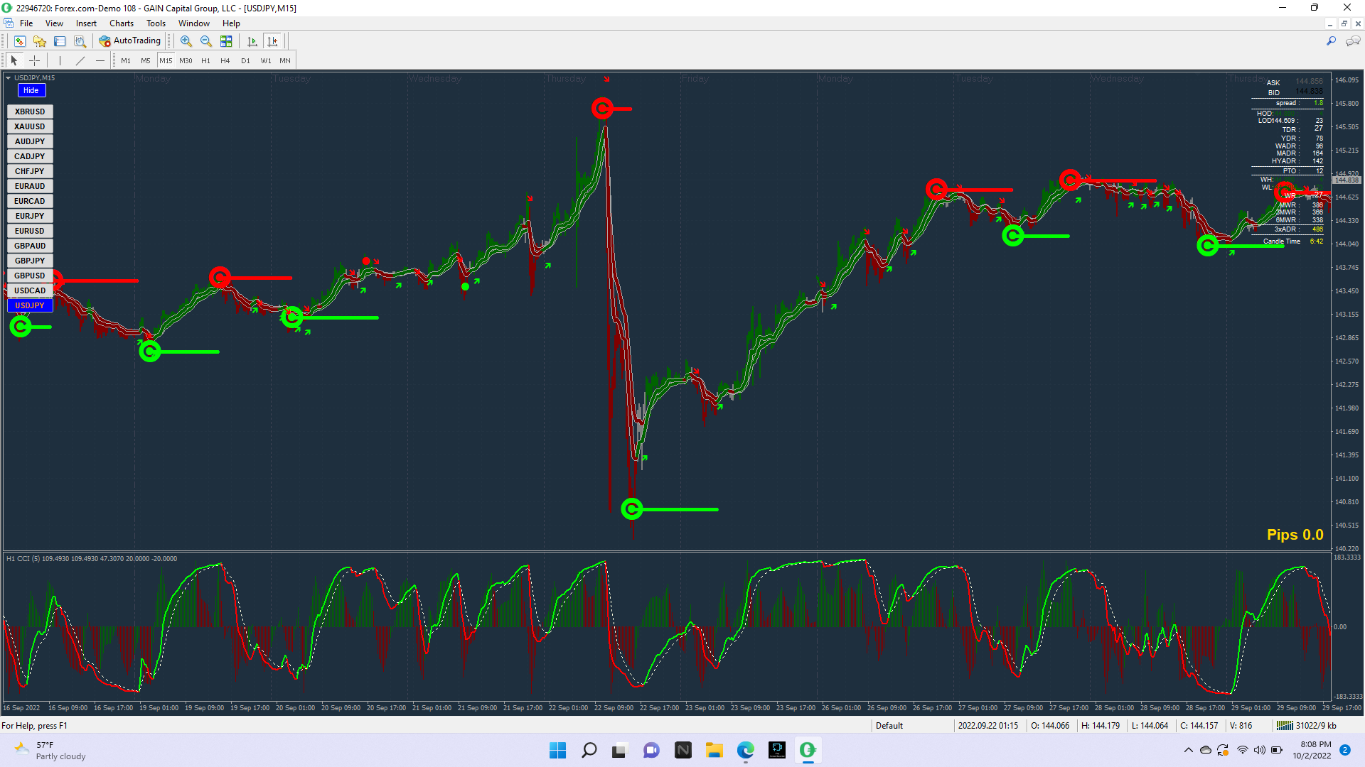Open the Market Watch window icon
This screenshot has width=1365, height=767.
click(20, 41)
